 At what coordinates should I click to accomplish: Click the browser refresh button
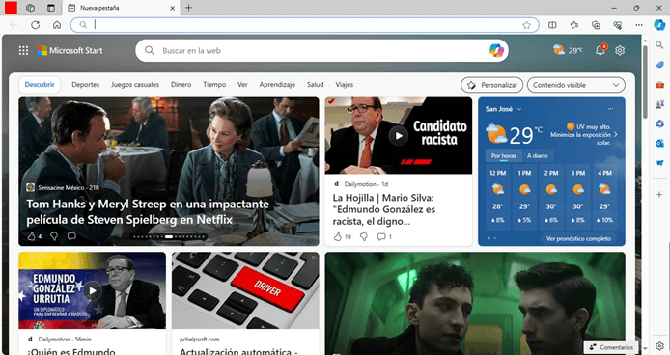tap(36, 25)
